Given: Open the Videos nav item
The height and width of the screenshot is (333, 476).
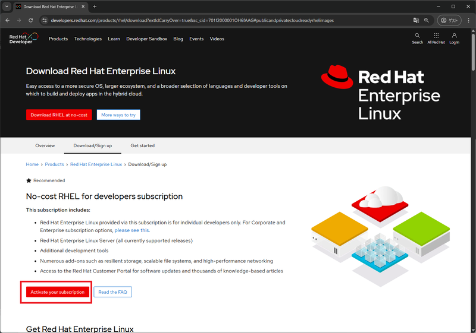Looking at the screenshot, I should (x=217, y=39).
